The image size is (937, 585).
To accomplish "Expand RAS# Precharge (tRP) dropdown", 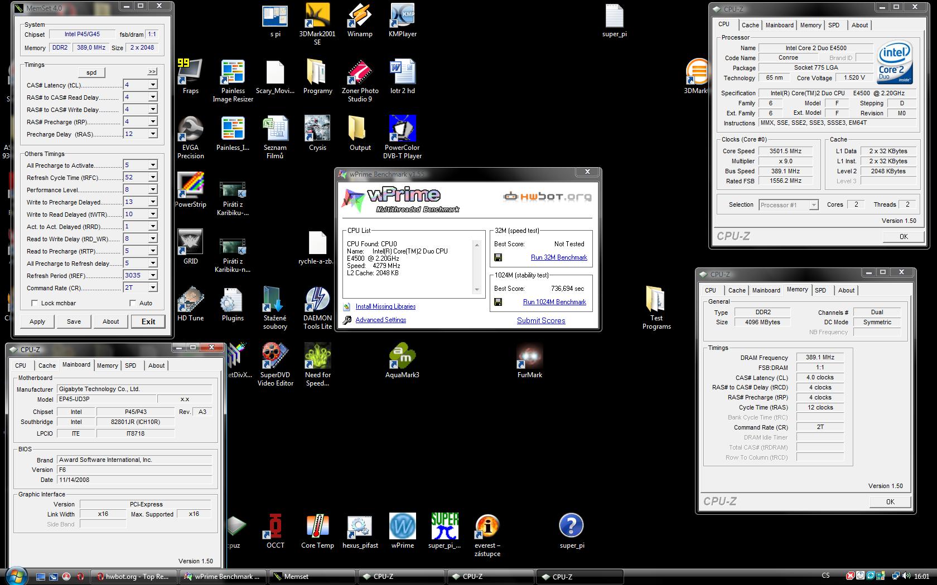I will coord(152,121).
